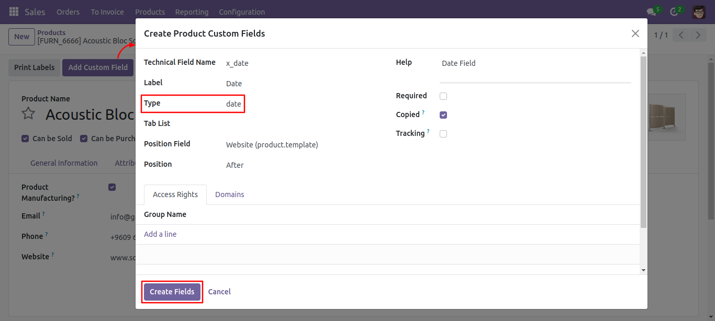Open the Orders menu
Screen dimensions: 715x321
[x=68, y=12]
